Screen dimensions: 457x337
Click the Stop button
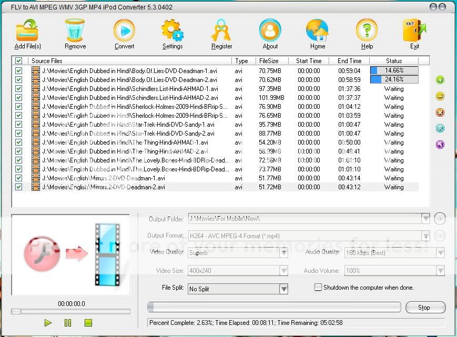pyautogui.click(x=425, y=307)
